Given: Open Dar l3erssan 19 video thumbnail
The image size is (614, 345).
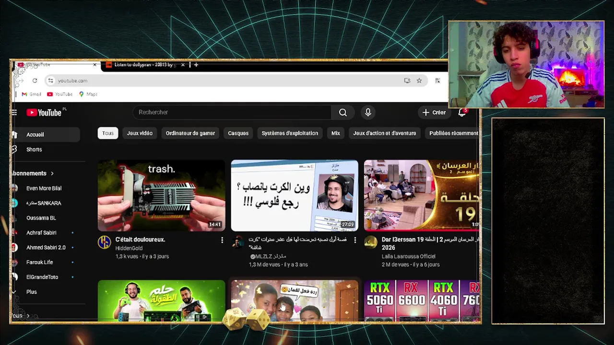Looking at the screenshot, I should 422,195.
